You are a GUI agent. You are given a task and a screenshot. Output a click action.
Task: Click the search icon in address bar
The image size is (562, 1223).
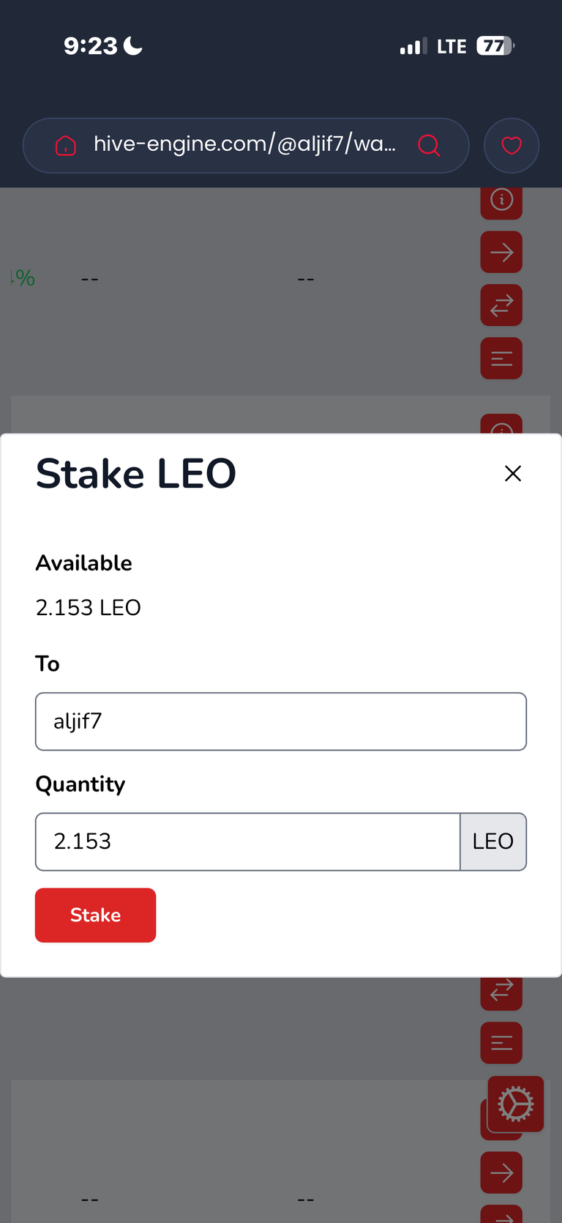point(429,146)
